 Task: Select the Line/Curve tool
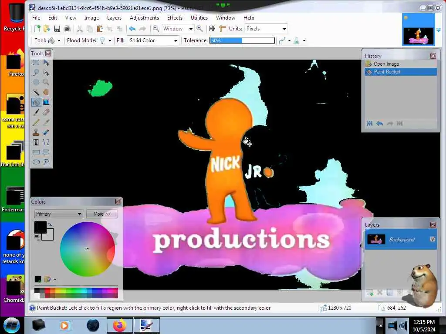[x=46, y=142]
